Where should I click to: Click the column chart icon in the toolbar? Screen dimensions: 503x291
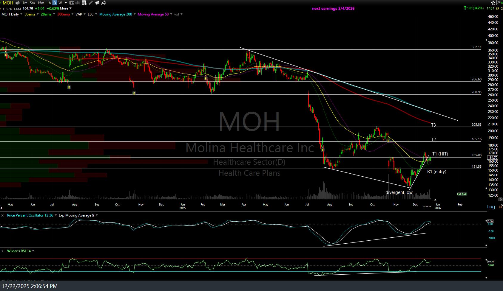click(x=77, y=3)
